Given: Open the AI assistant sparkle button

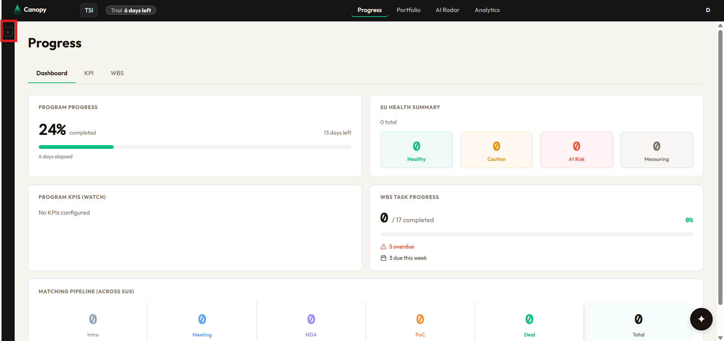Looking at the screenshot, I should tap(701, 319).
